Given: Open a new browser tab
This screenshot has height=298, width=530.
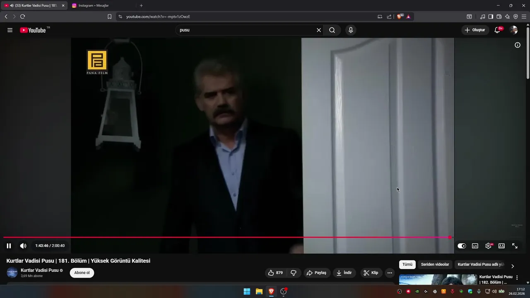Looking at the screenshot, I should click(x=141, y=5).
